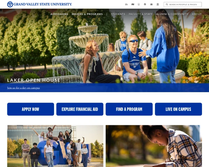The width and height of the screenshot is (209, 167).
Task: Click the Apply Now button
Action: pyautogui.click(x=31, y=109)
